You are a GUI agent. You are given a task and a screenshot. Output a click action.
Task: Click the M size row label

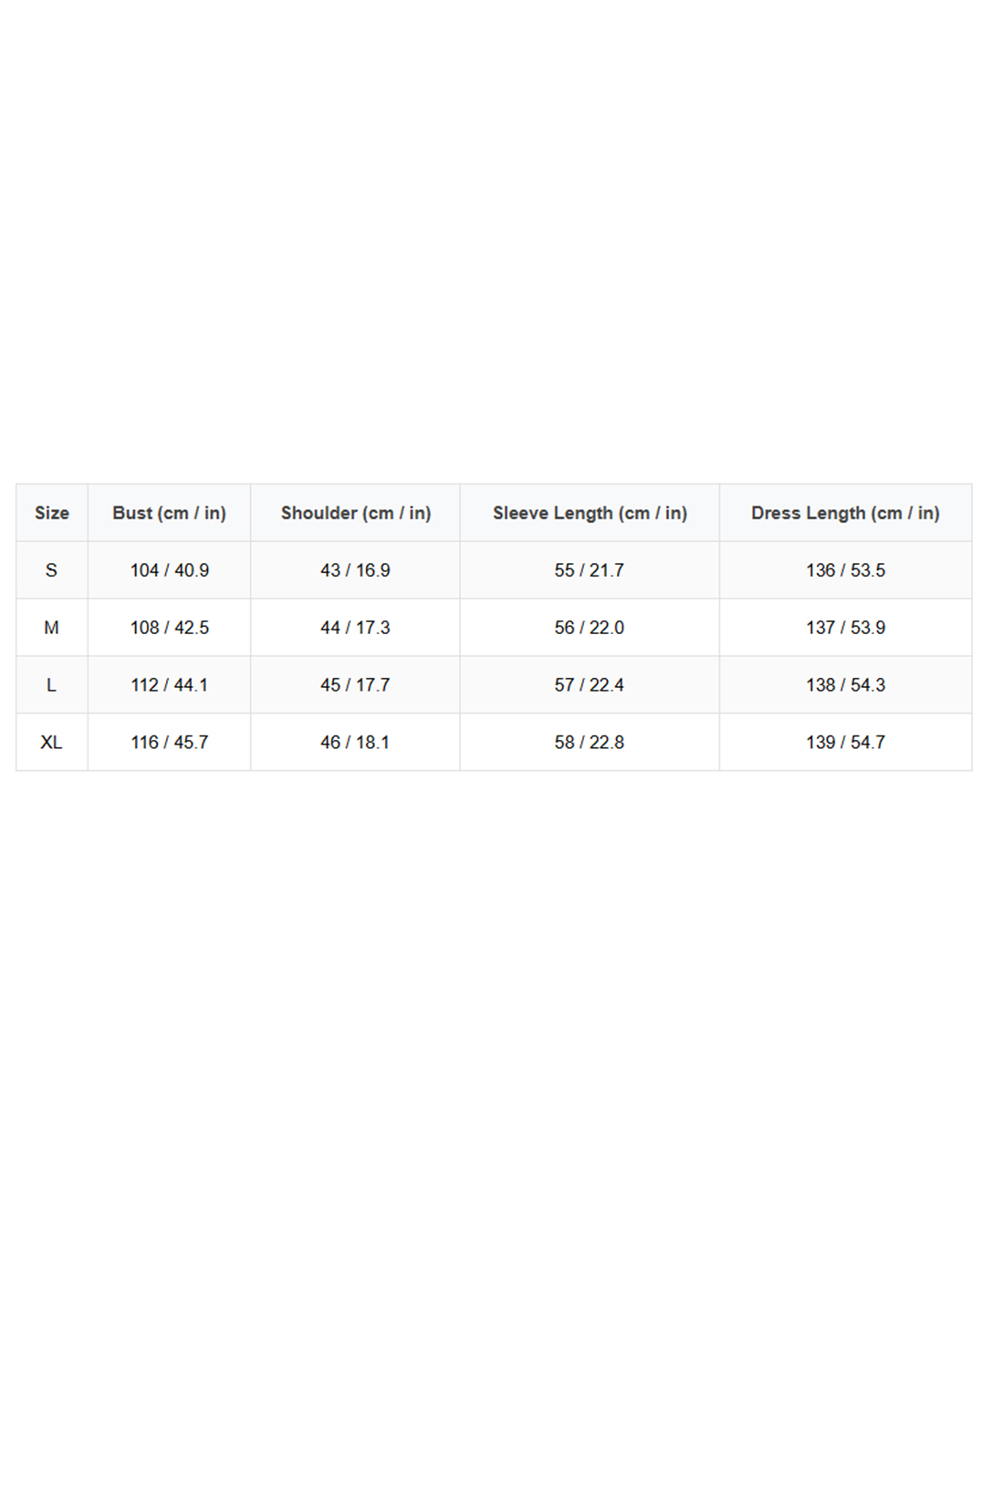(51, 628)
